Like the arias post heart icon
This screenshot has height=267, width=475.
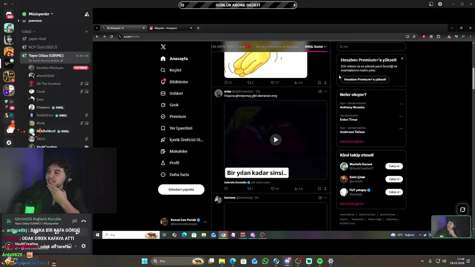(272, 188)
